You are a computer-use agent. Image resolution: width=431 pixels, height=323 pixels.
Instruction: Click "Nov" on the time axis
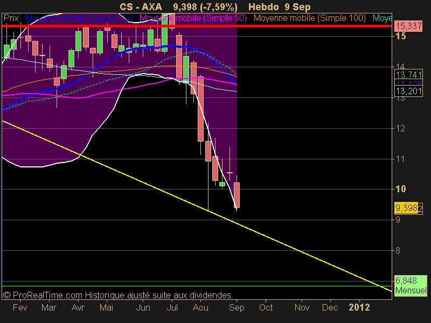pyautogui.click(x=302, y=307)
